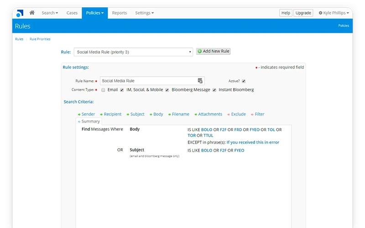The height and width of the screenshot is (228, 365).
Task: Click the Add New Rule button
Action: click(213, 51)
